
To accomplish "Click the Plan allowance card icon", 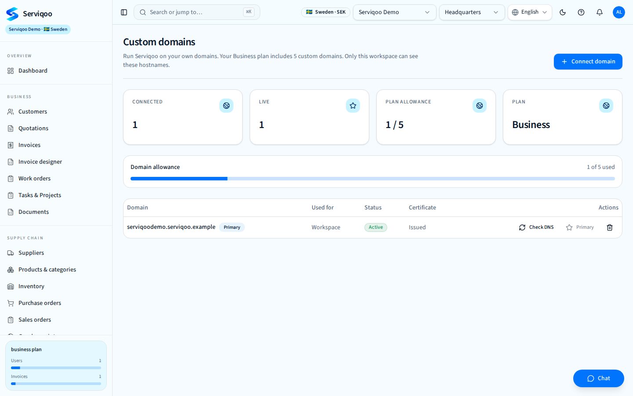I will (x=480, y=106).
